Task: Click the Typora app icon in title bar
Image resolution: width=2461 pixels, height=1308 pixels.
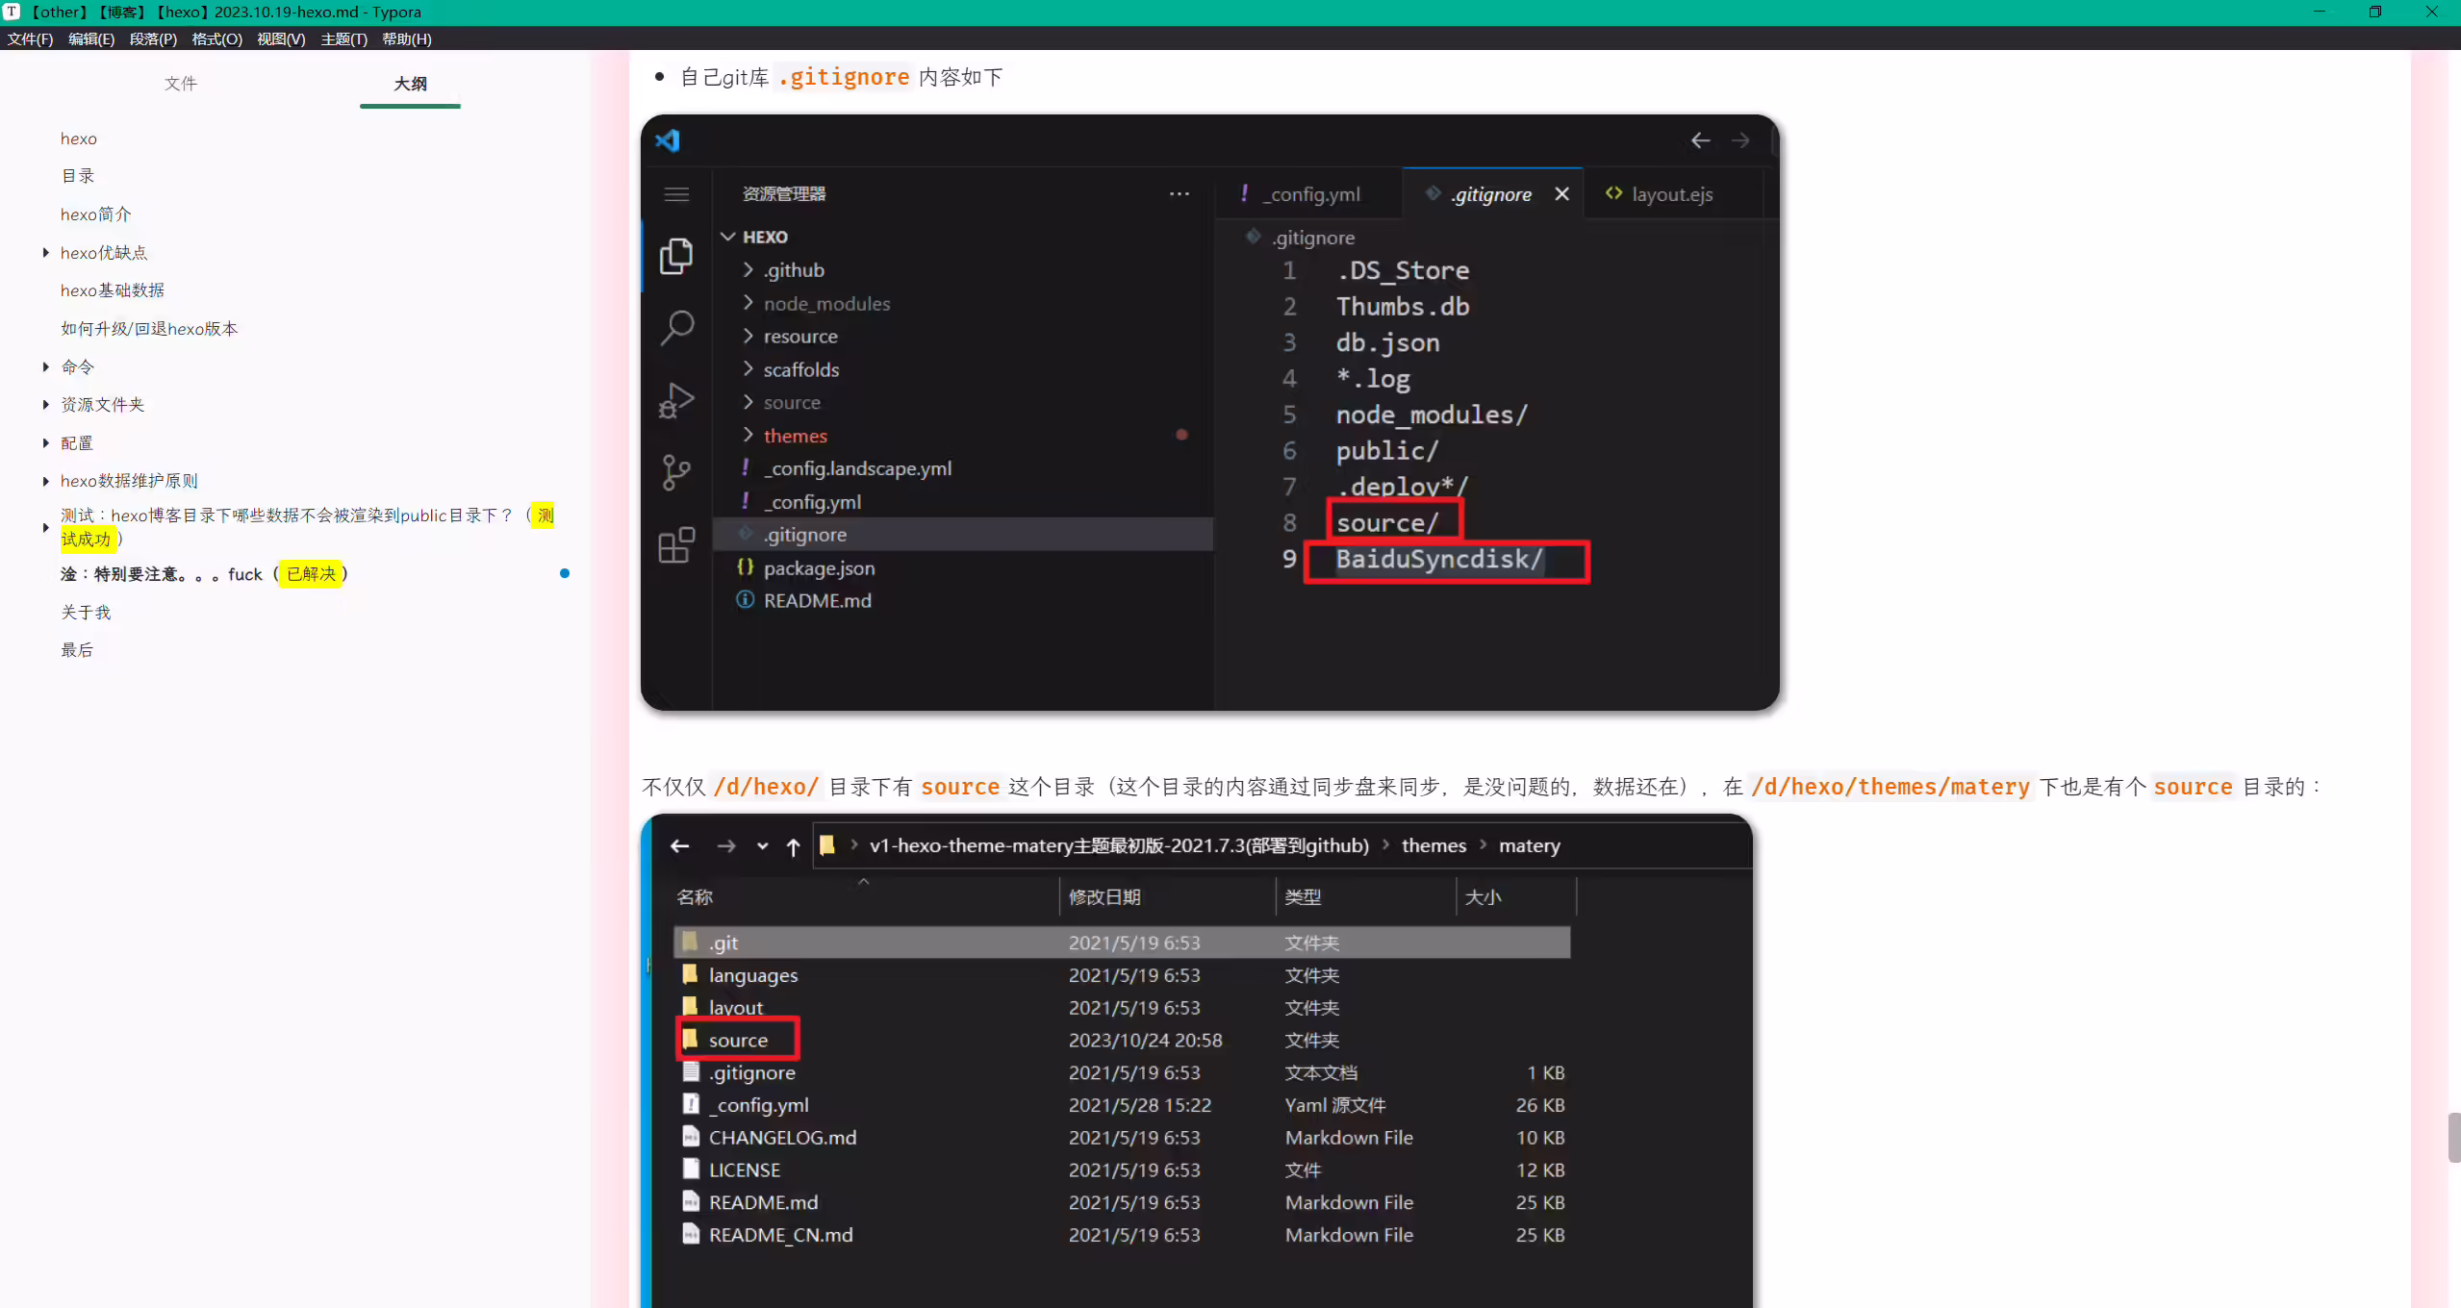Action: tap(13, 13)
